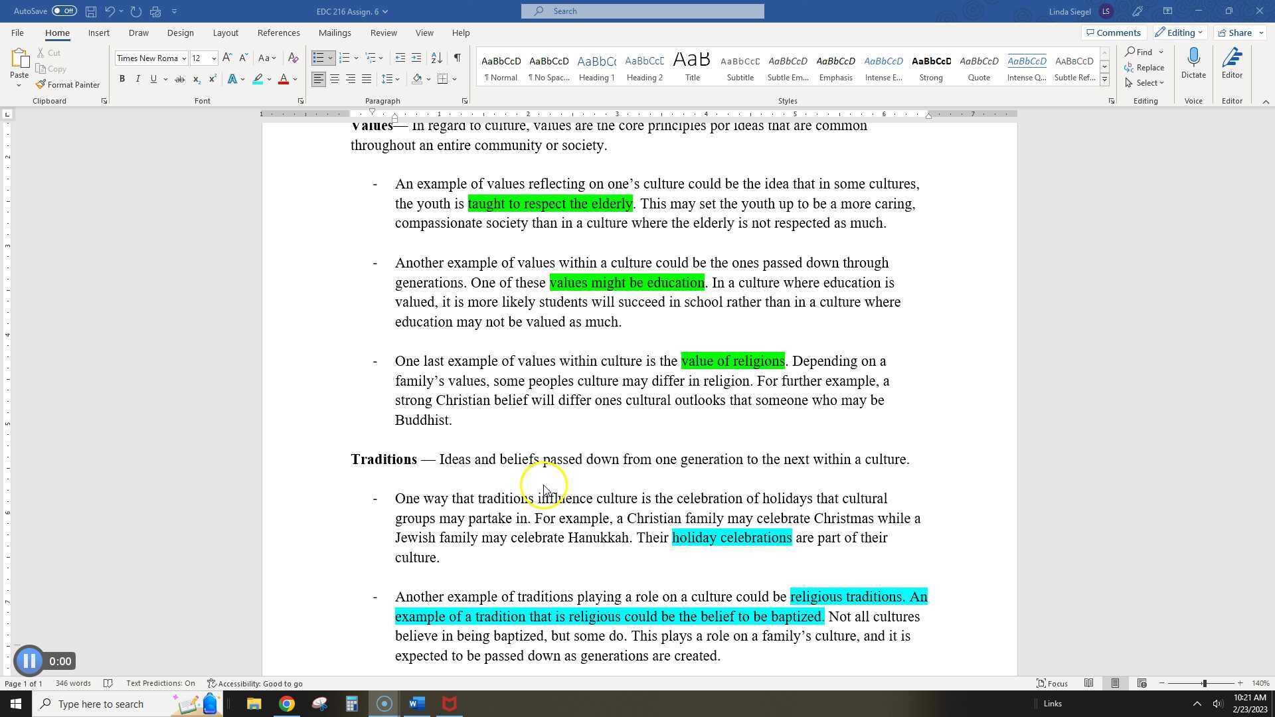1275x717 pixels.
Task: Adjust the zoom slider handle
Action: coord(1204,683)
